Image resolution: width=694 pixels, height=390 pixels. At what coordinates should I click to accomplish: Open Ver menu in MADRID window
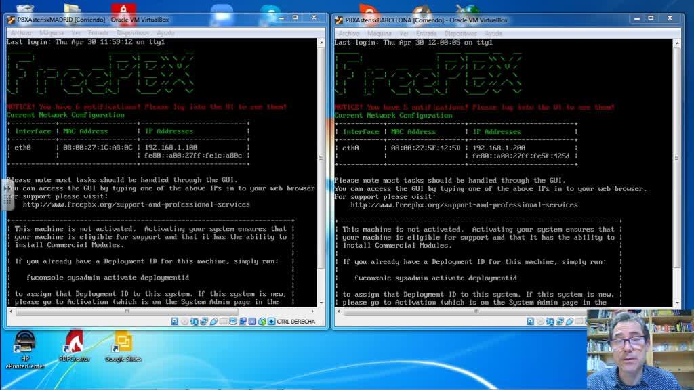(x=76, y=32)
